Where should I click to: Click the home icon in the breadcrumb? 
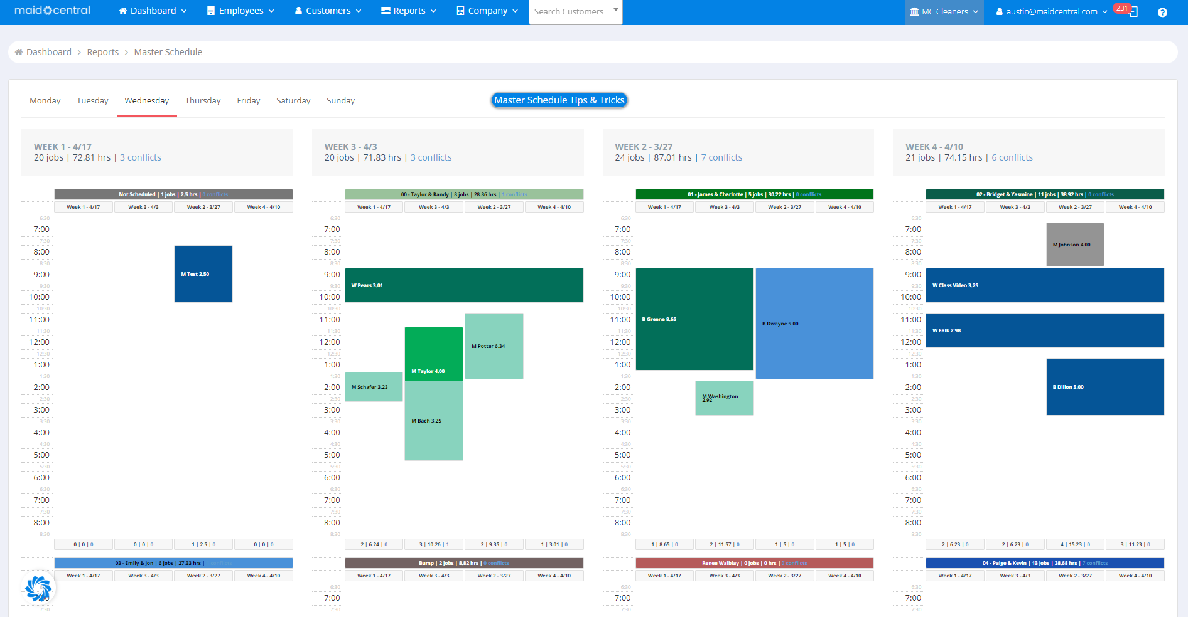[18, 52]
